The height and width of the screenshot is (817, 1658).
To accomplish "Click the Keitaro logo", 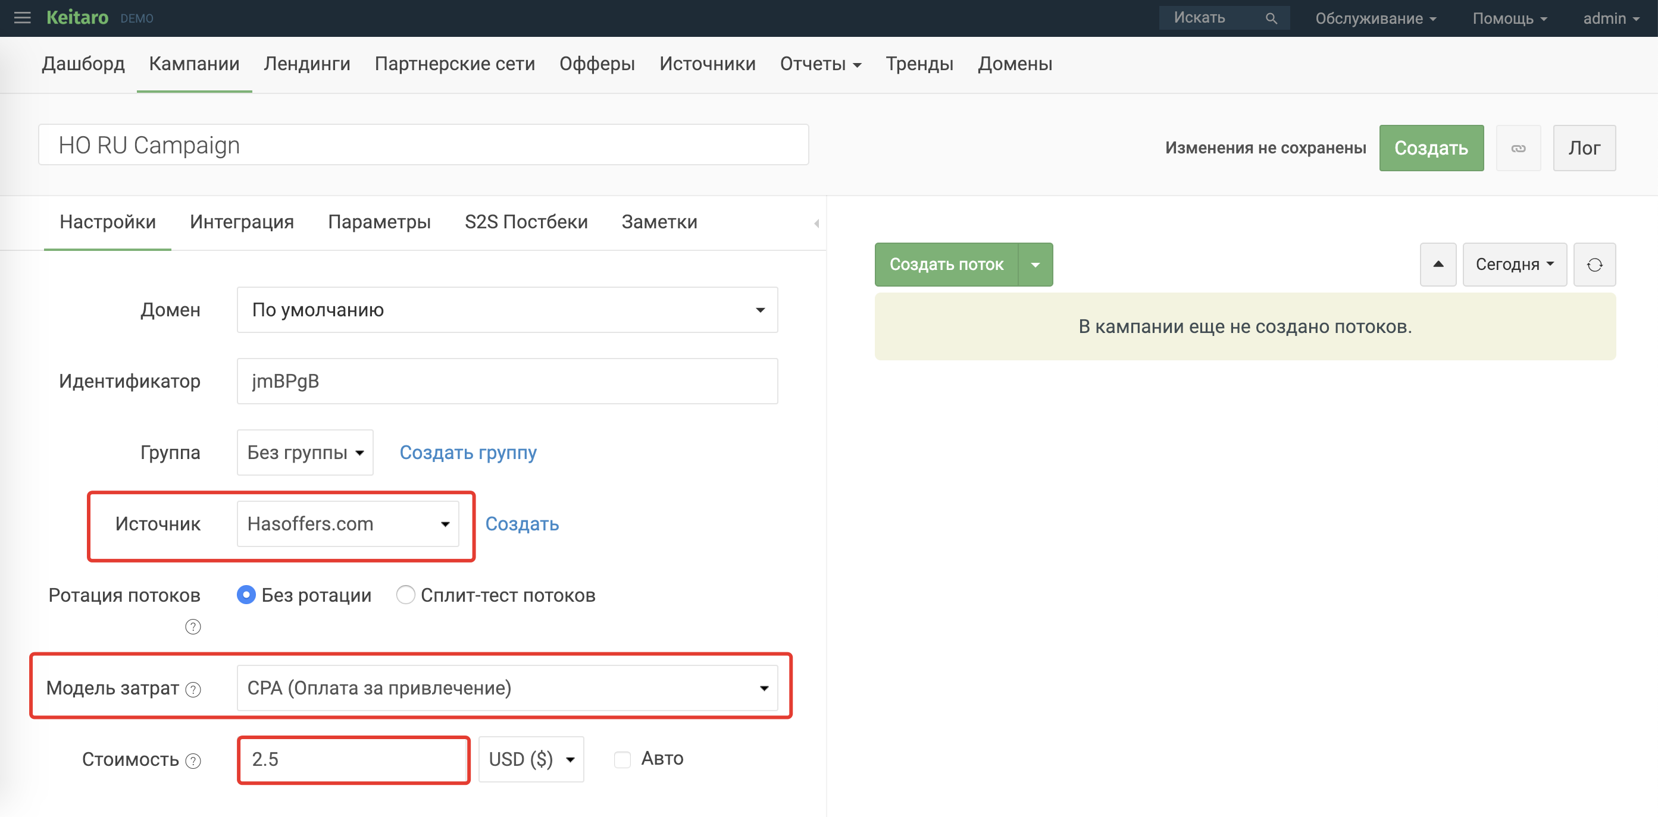I will pos(77,17).
